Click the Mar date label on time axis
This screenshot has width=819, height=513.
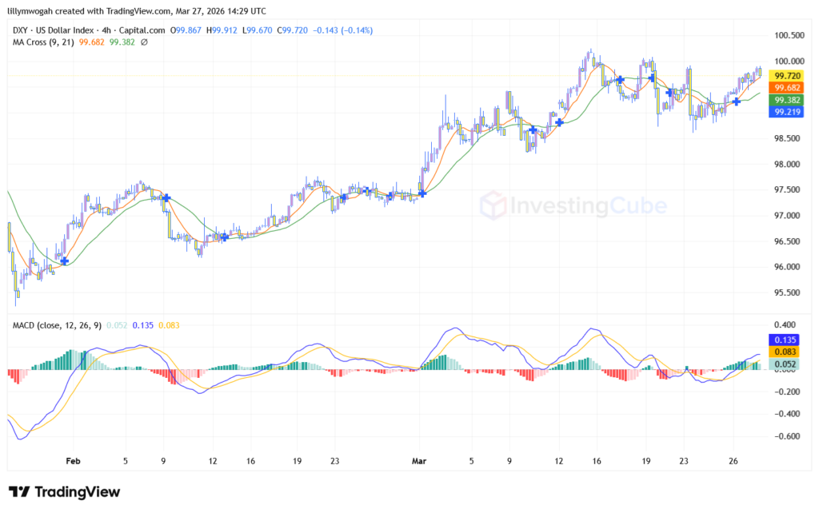point(418,461)
